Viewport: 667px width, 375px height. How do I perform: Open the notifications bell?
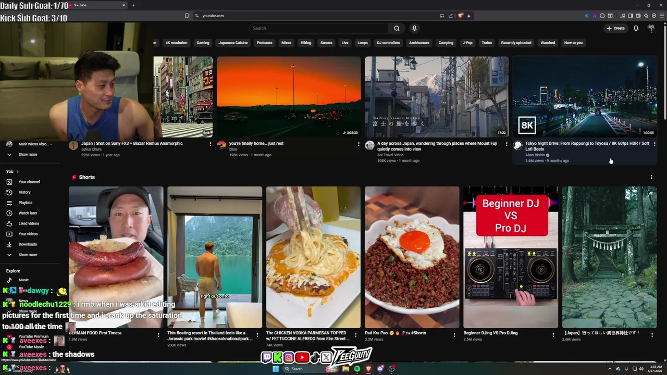coord(636,28)
